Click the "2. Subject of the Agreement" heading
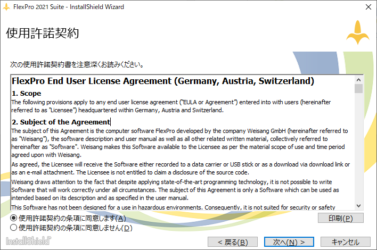Screen dimensions: 377x250 click(x=61, y=122)
